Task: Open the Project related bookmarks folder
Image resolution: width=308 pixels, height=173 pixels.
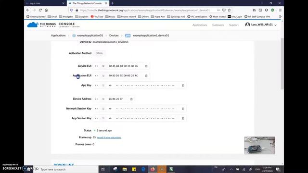Action: pyautogui.click(x=127, y=17)
